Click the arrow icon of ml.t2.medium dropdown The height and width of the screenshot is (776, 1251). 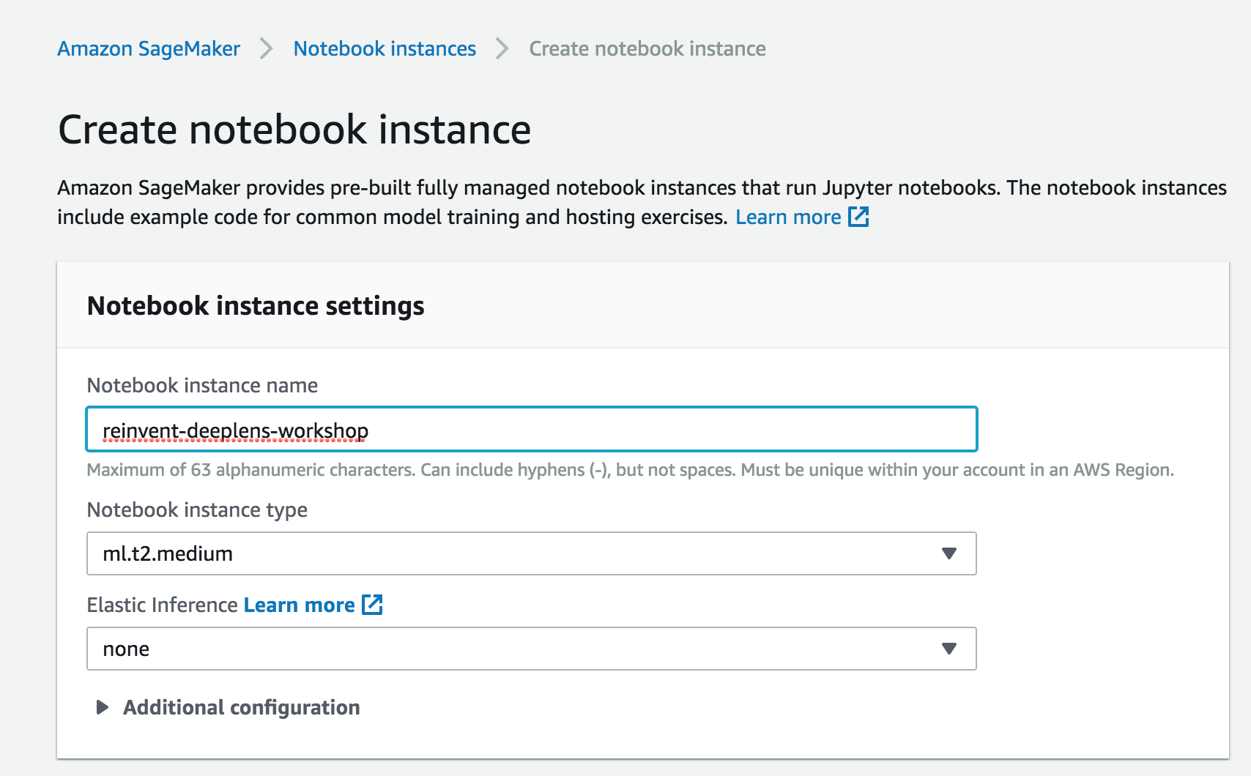pyautogui.click(x=949, y=553)
